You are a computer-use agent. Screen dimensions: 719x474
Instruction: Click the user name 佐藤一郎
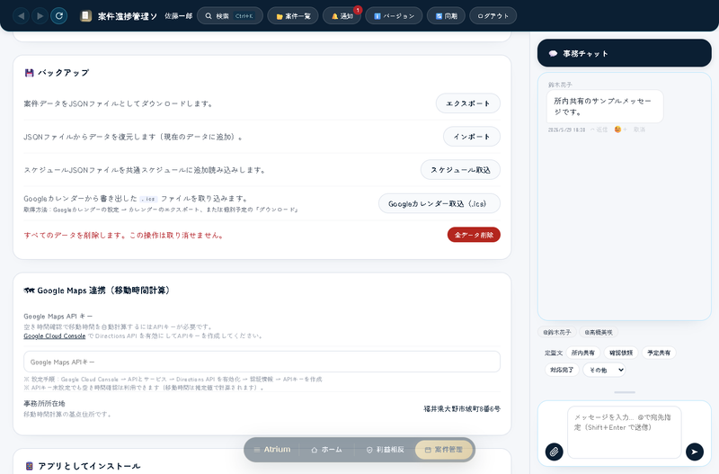[178, 16]
